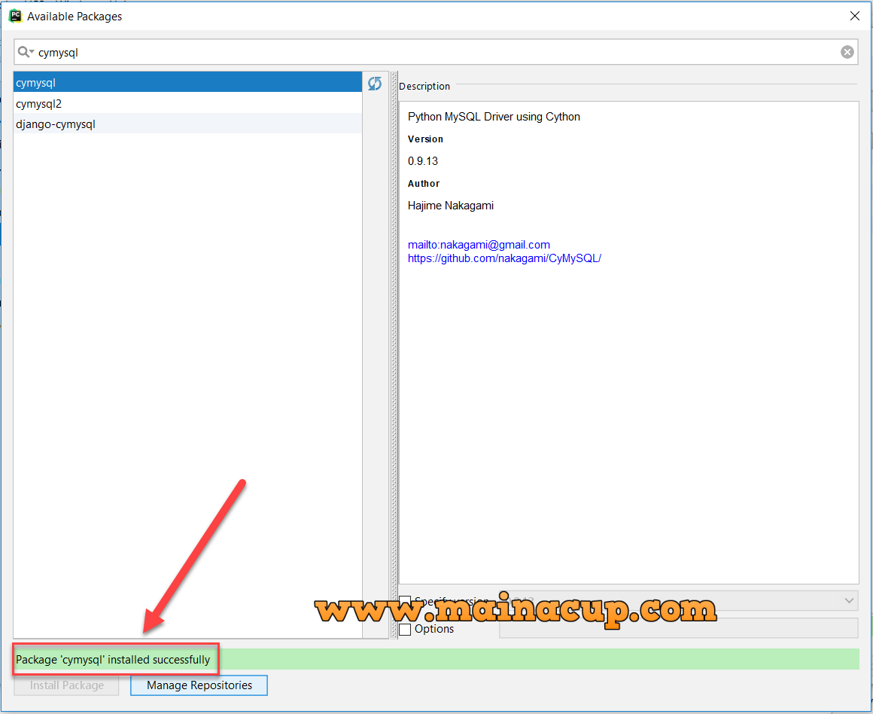Enable the Specify version checkbox
The width and height of the screenshot is (873, 714).
point(406,601)
